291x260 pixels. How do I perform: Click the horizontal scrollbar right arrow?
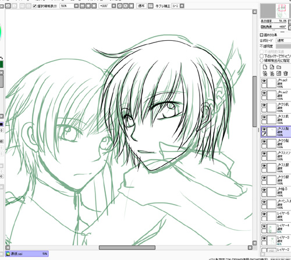[x=250, y=248]
